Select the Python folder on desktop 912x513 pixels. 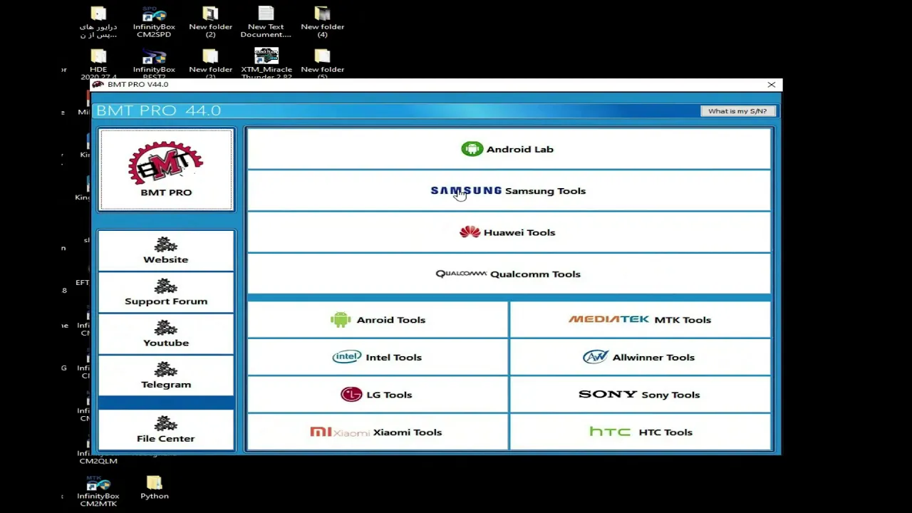click(x=155, y=488)
